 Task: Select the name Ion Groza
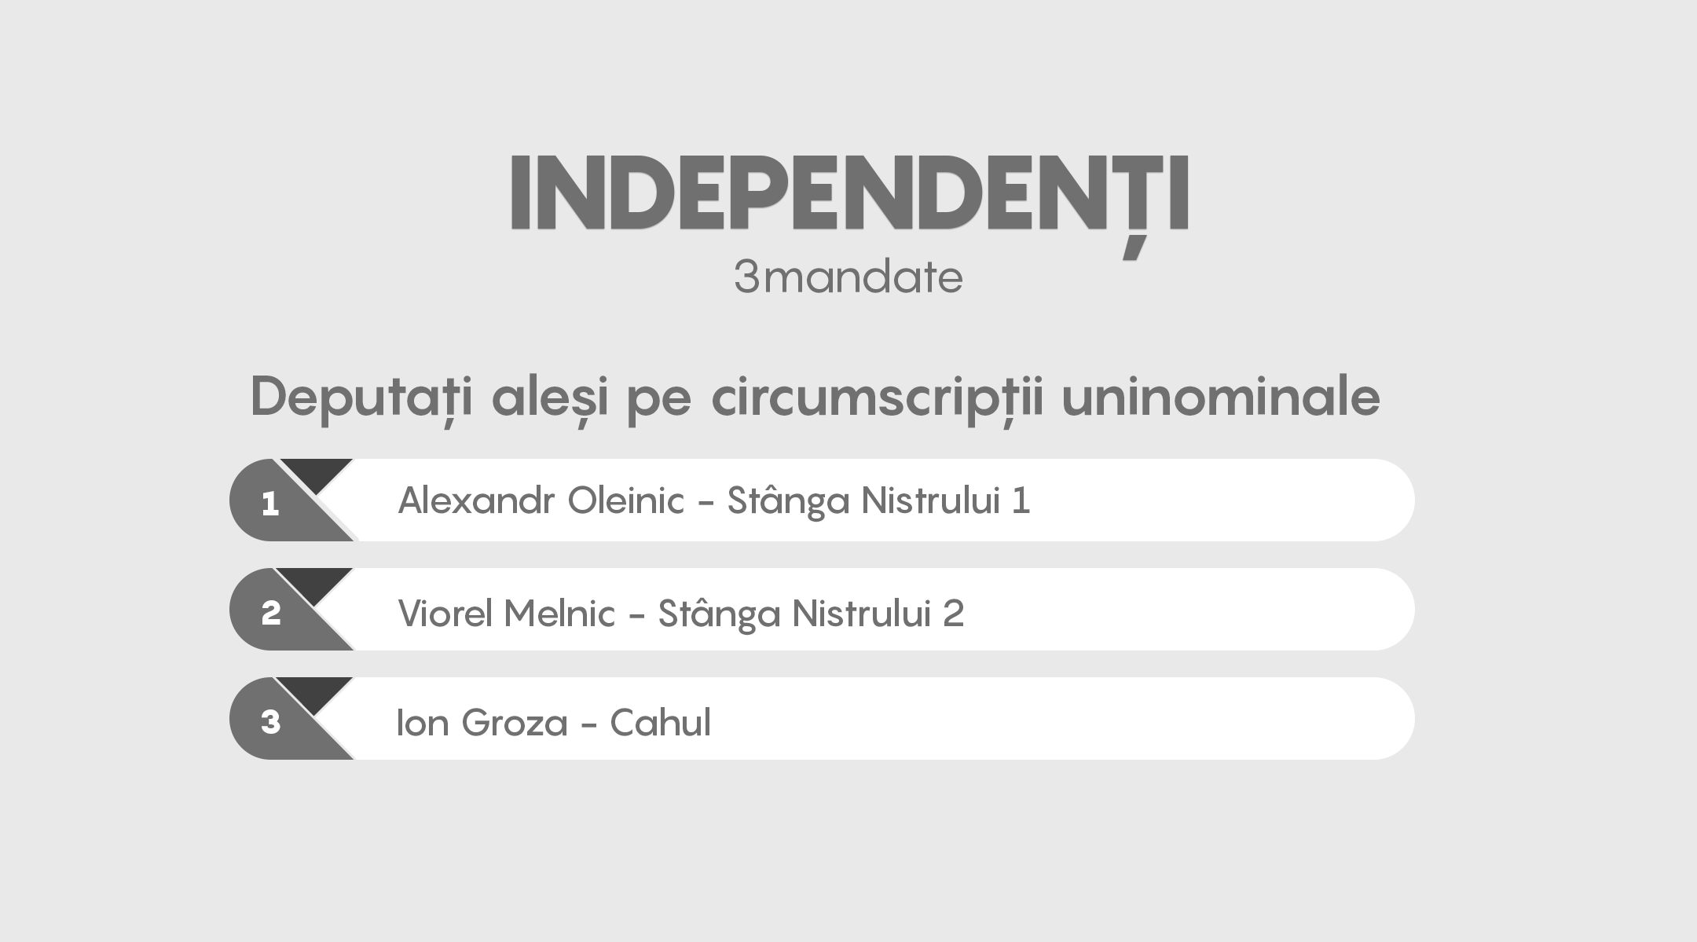click(482, 722)
